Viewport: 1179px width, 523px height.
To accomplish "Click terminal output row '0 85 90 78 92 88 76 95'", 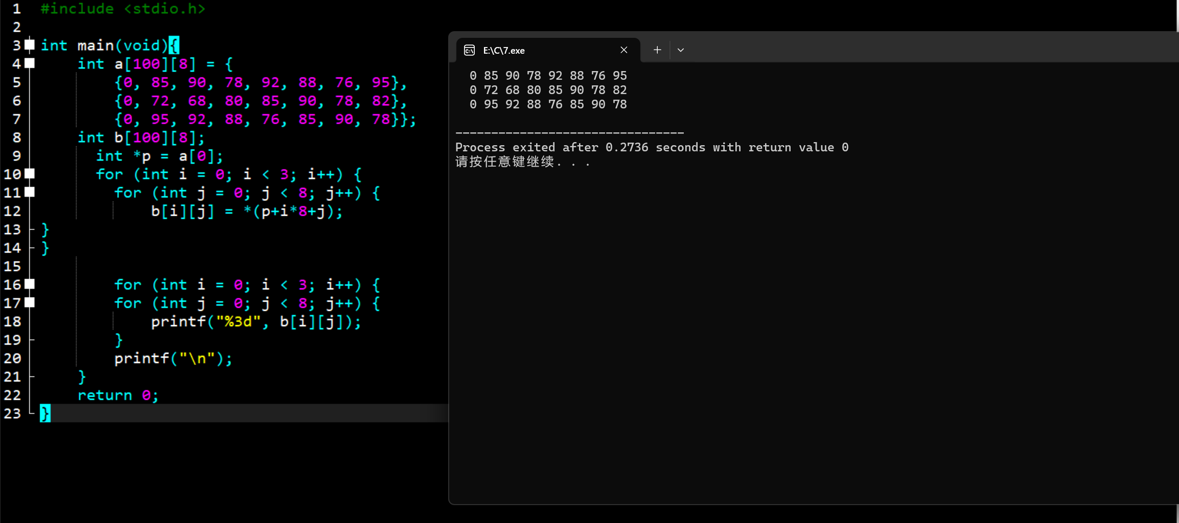I will pos(548,76).
